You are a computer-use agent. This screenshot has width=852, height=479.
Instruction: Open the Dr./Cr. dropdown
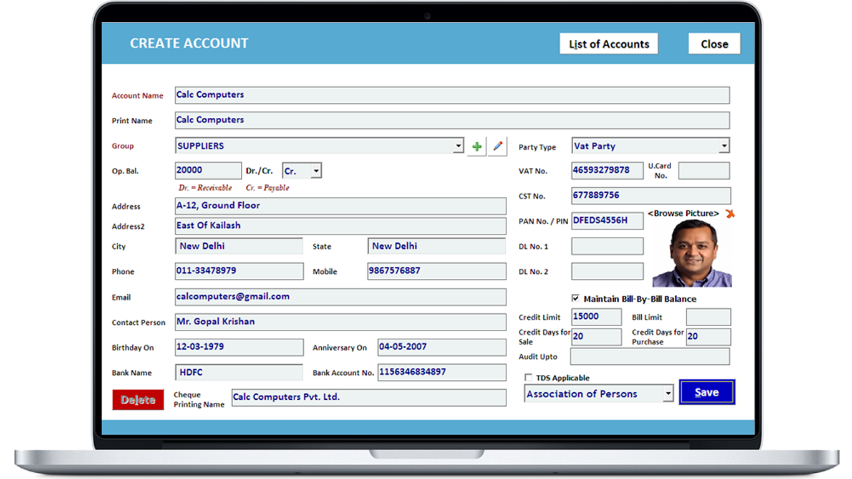point(316,171)
